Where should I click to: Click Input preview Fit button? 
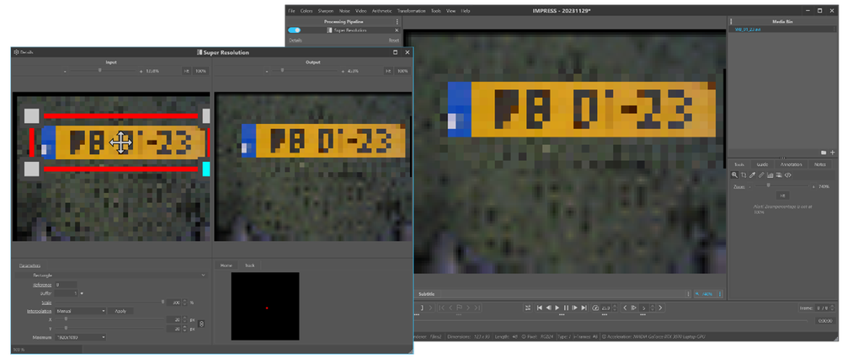(186, 71)
